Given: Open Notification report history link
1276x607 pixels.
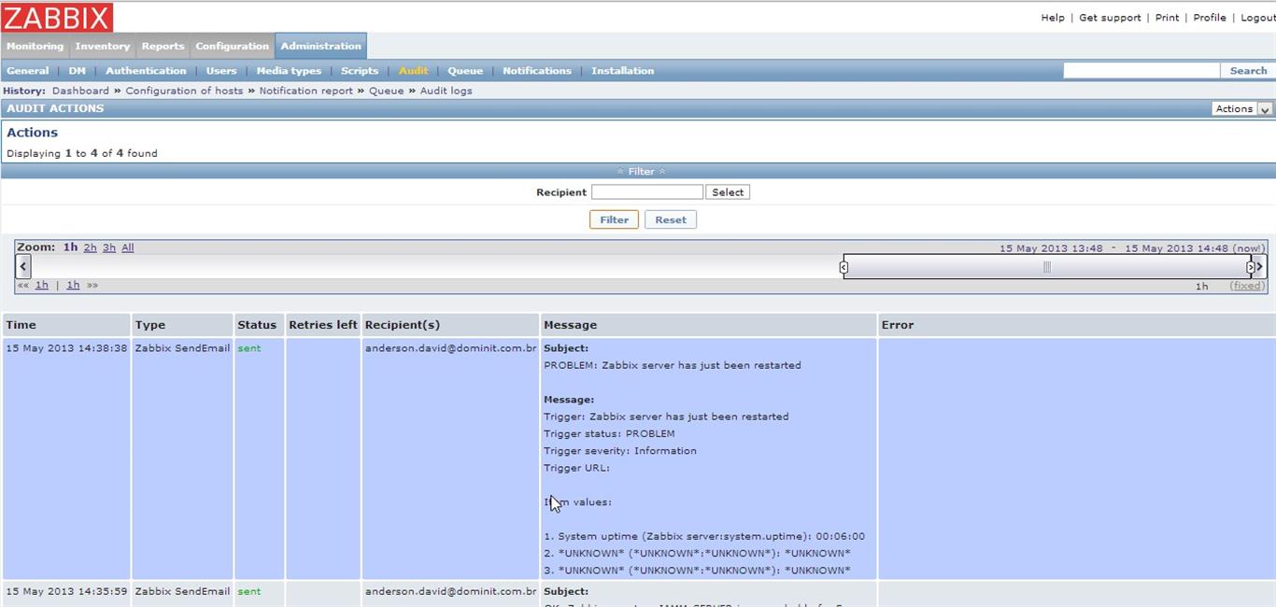Looking at the screenshot, I should point(306,91).
